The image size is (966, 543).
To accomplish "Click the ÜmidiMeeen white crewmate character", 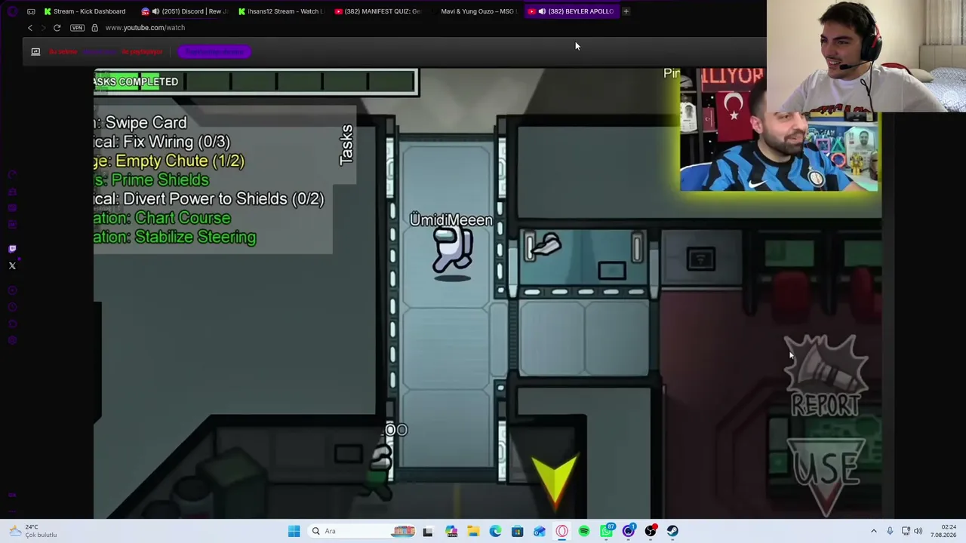I will tap(452, 251).
